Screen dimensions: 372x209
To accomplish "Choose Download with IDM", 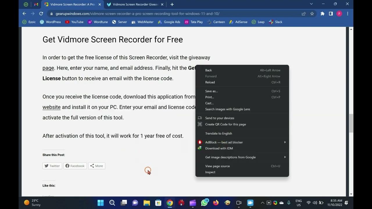I will pos(242,148).
